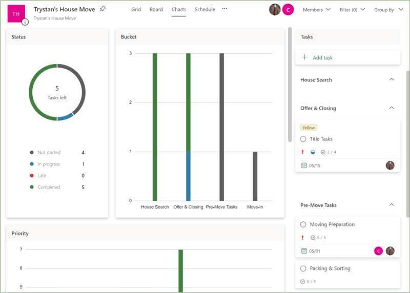Screen dimensions: 410x293
Task: Click the pink C assignee on Moving Preparation
Action: pyautogui.click(x=378, y=251)
